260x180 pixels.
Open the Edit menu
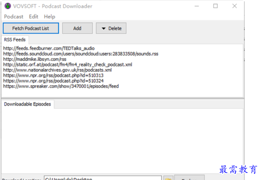click(33, 17)
